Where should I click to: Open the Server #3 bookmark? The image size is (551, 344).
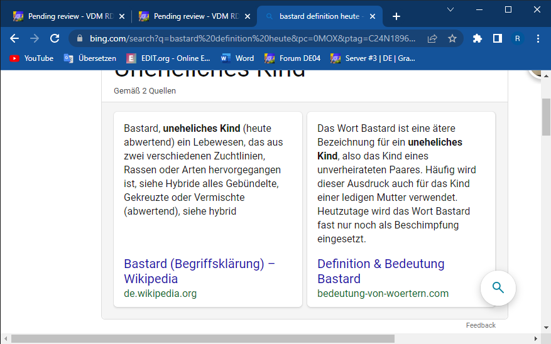(373, 58)
